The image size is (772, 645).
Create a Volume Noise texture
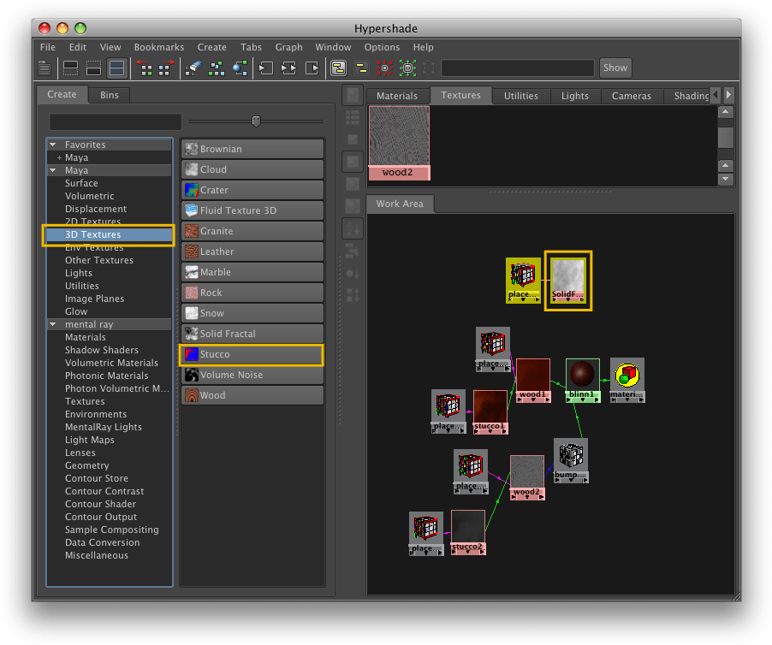pos(252,375)
